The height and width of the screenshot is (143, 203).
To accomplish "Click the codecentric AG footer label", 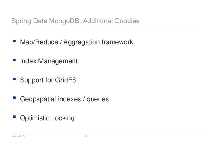I will point(19,136).
